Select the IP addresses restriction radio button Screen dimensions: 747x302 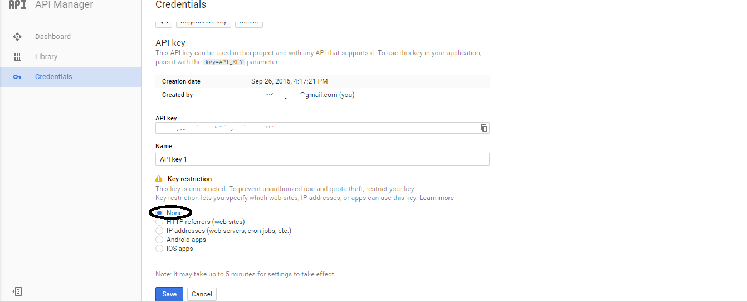click(x=159, y=231)
